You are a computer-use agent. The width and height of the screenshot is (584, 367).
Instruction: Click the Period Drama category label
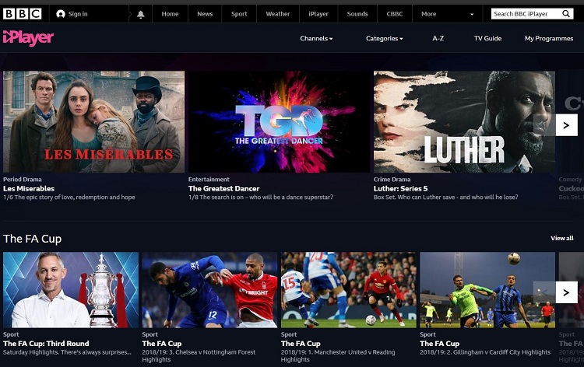point(23,180)
